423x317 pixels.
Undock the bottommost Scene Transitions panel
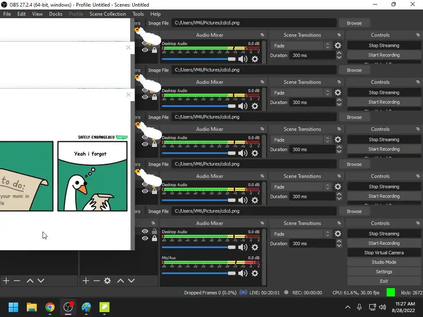coord(339,223)
